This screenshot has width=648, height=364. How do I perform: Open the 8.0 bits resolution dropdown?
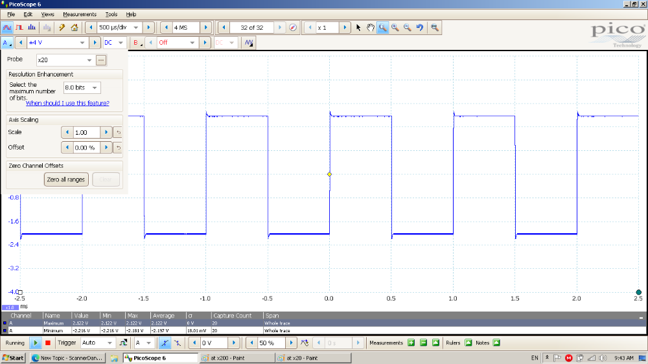[x=95, y=87]
